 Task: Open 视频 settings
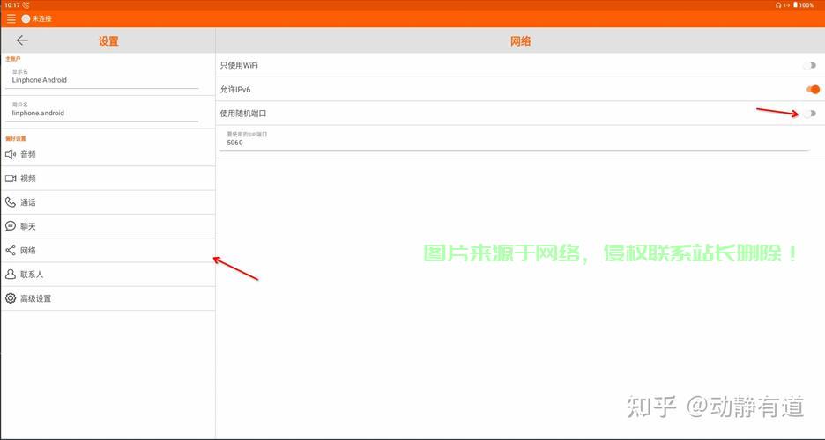[108, 179]
